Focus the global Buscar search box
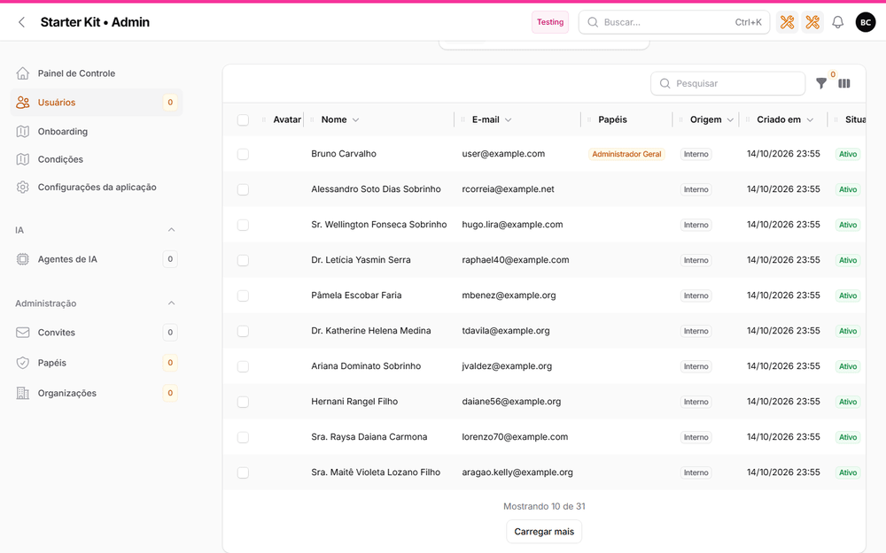 [674, 22]
